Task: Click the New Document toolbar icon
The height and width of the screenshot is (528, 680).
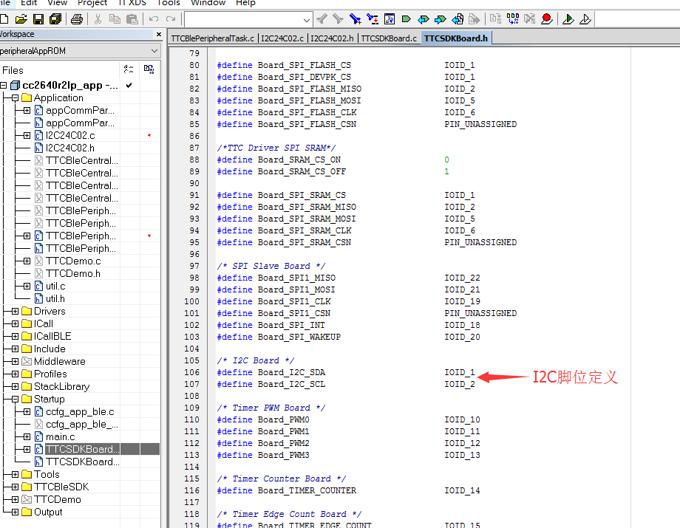Action: [x=4, y=19]
